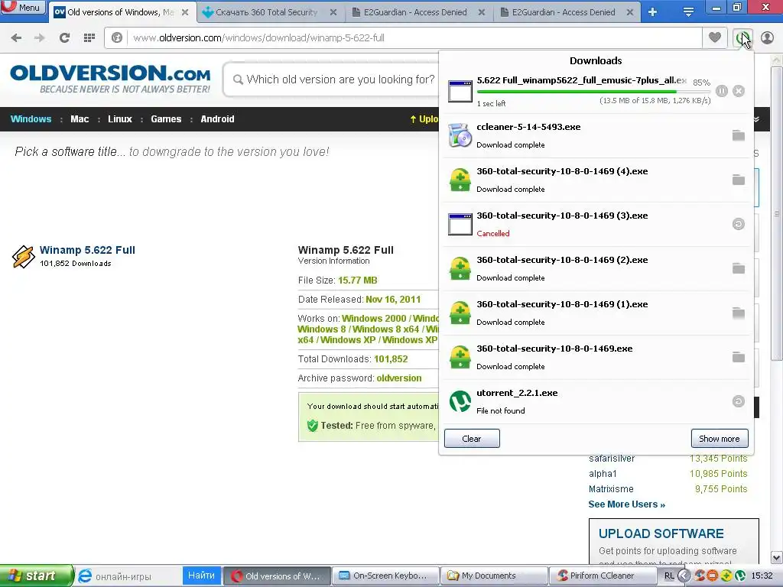Open folder for ccleaner-5-14-5493.exe
Viewport: 783px width, 587px height.
[739, 135]
